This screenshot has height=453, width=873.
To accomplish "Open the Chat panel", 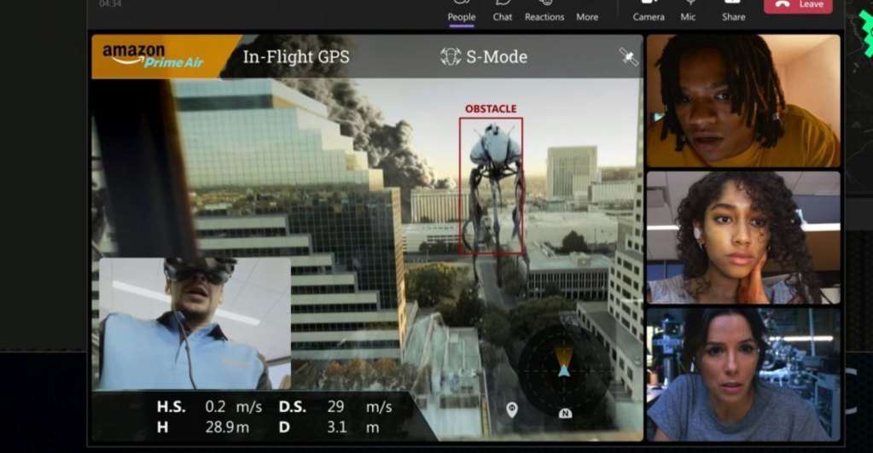I will pyautogui.click(x=503, y=11).
